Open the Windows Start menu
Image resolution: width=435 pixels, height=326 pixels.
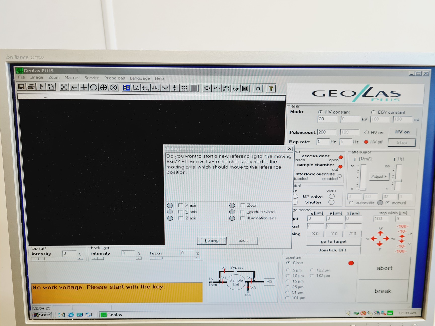tap(42, 315)
